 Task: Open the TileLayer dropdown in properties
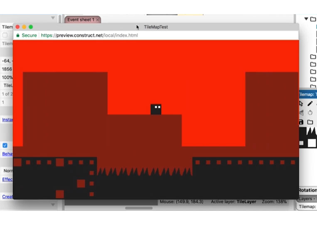(7, 85)
